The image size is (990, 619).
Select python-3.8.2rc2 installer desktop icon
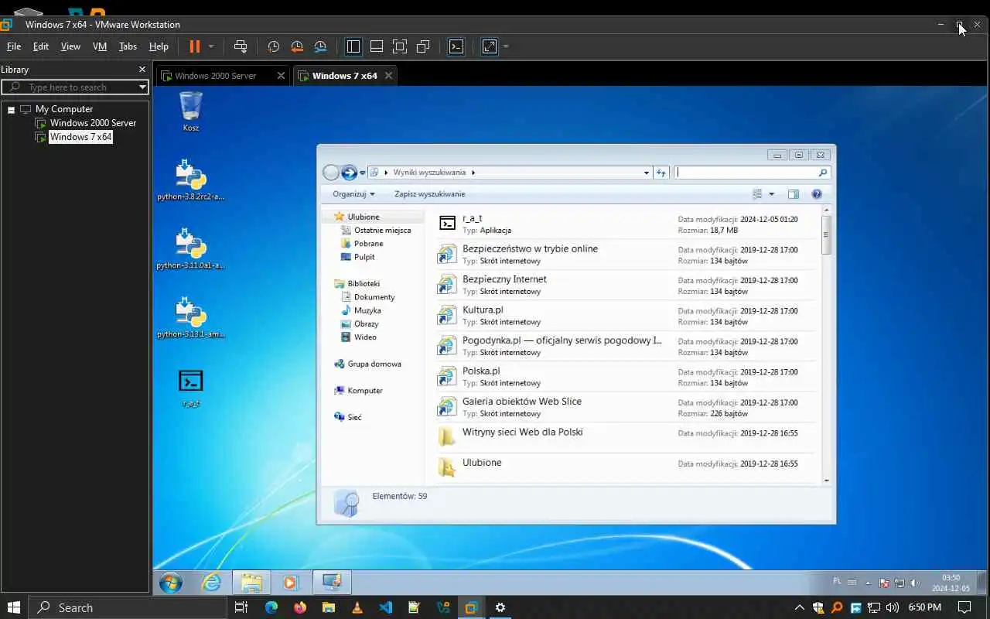[x=190, y=180]
